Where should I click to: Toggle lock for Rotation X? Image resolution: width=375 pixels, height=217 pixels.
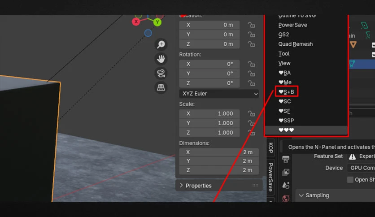251,64
